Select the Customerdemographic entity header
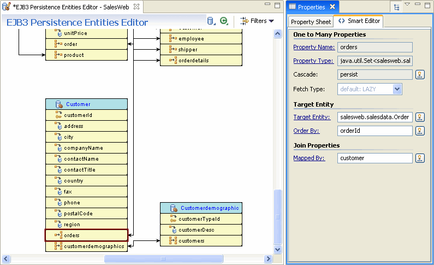The width and height of the screenshot is (434, 265). click(x=201, y=208)
